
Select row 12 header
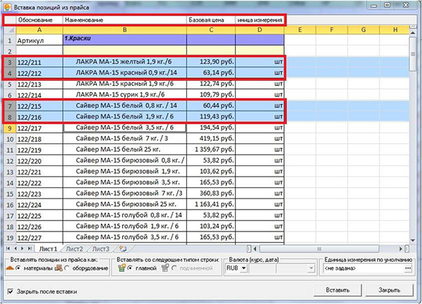[x=10, y=161]
